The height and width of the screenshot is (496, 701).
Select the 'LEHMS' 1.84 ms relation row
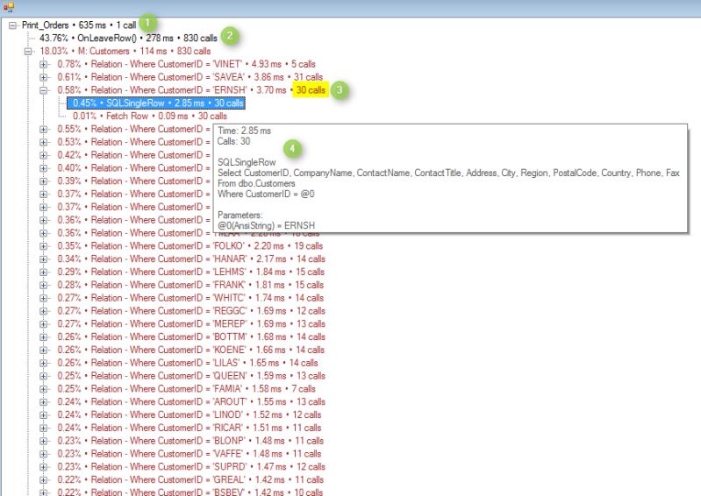pos(191,272)
